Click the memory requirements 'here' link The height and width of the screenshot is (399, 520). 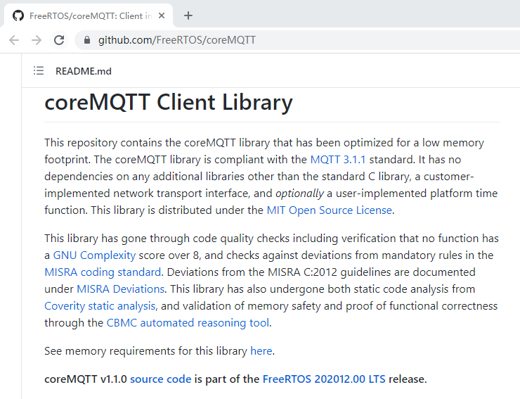coord(261,350)
